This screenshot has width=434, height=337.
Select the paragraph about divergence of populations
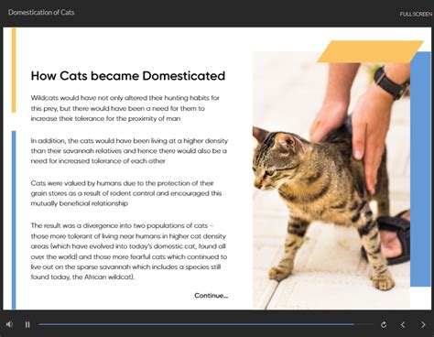[x=129, y=251]
